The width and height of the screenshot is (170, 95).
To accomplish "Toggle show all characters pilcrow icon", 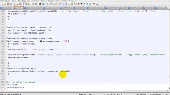I will coord(63,4).
